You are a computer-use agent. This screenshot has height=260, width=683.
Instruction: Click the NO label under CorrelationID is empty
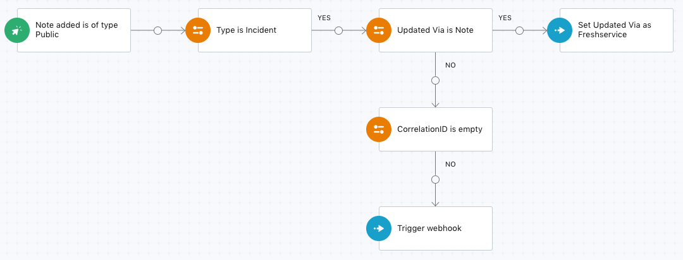[450, 164]
